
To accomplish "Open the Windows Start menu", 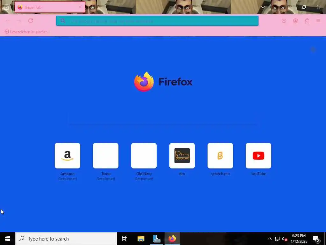I will (x=8, y=239).
